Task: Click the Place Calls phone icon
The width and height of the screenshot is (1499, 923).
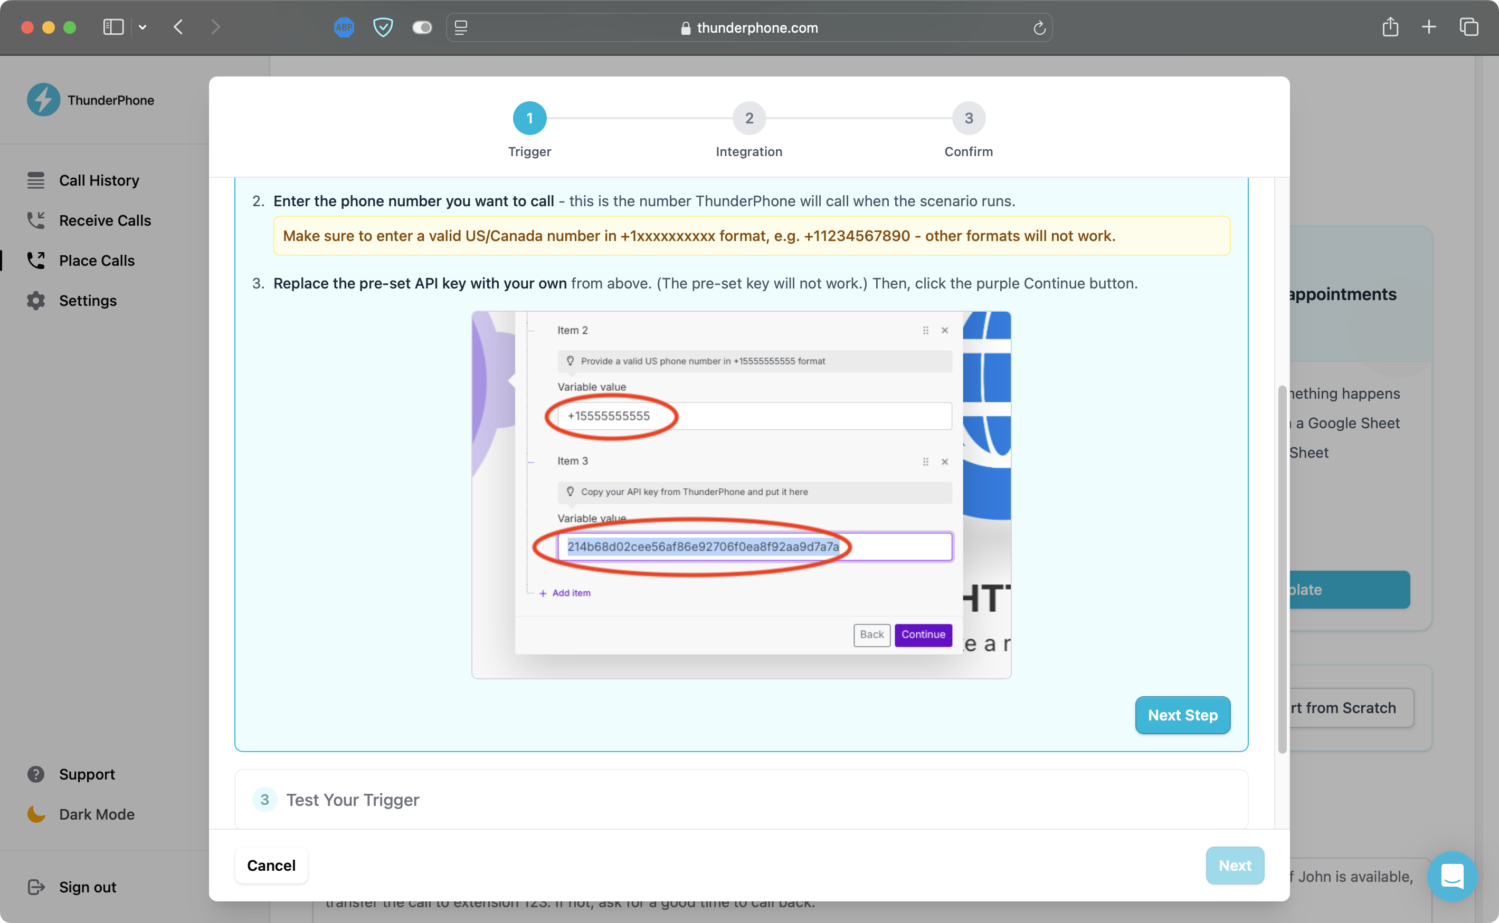Action: (x=36, y=261)
